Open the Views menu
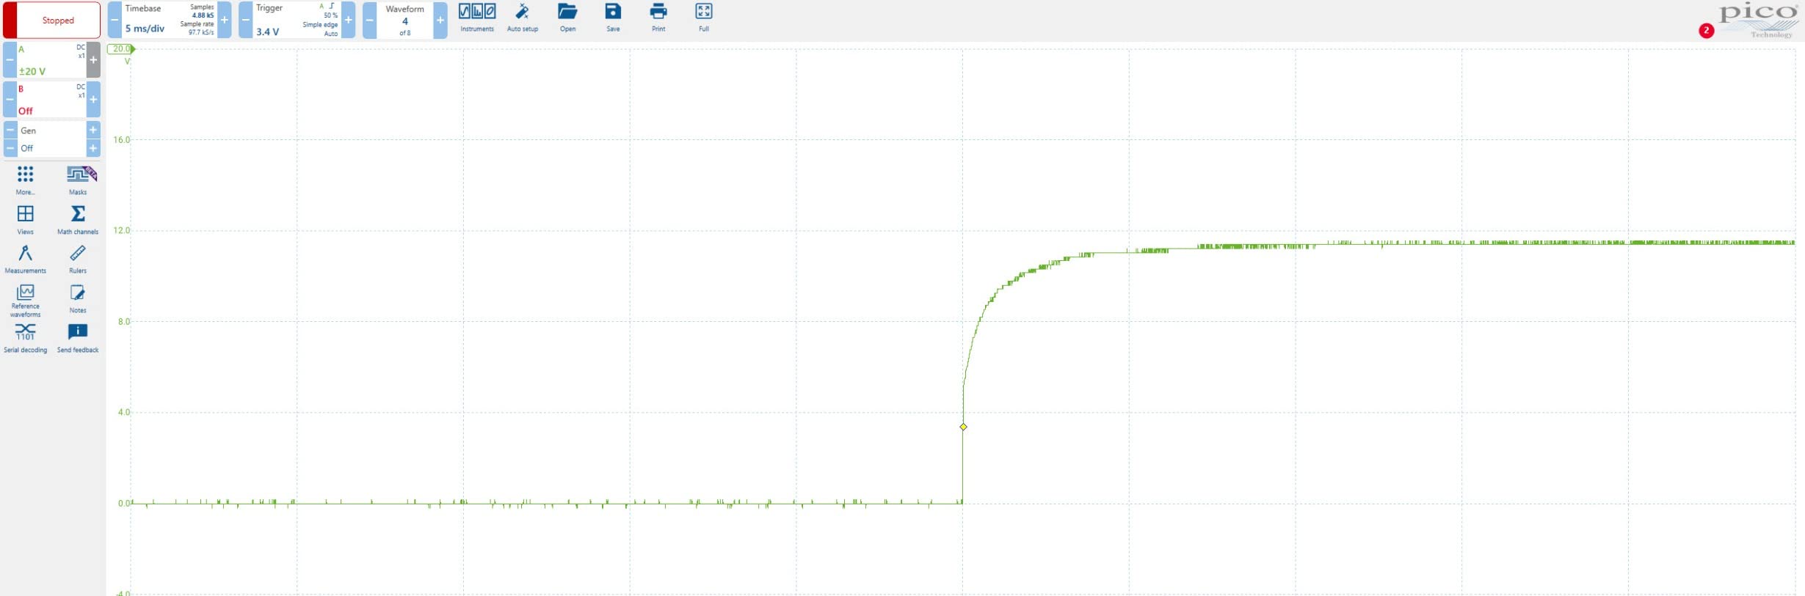Viewport: 1805px width, 596px height. click(x=26, y=220)
